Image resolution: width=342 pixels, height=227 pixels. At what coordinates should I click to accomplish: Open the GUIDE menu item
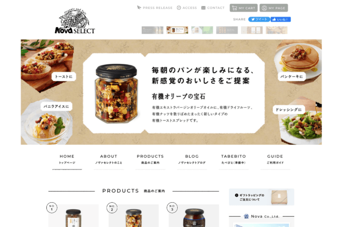[x=275, y=159]
